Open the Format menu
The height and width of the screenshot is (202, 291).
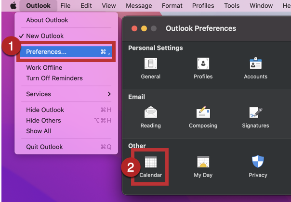172,6
